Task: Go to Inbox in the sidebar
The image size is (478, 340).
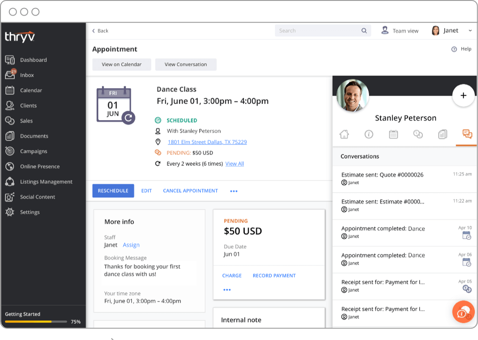Action: pos(27,75)
